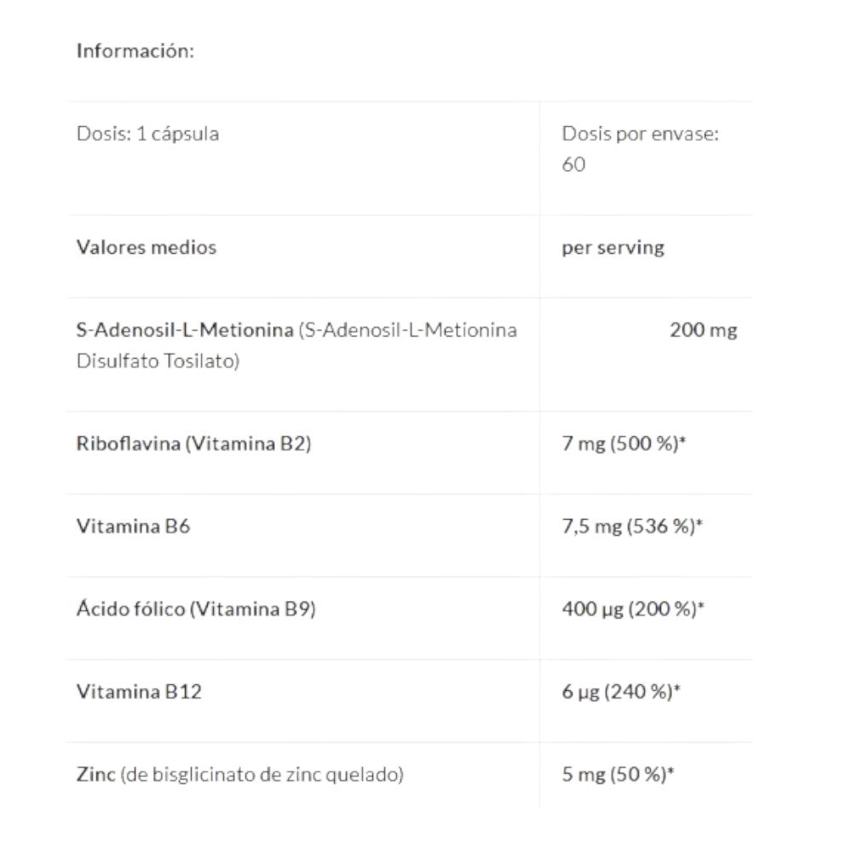Screen dimensions: 852x852
Task: Click the Vitamina B12 row label
Action: (139, 692)
